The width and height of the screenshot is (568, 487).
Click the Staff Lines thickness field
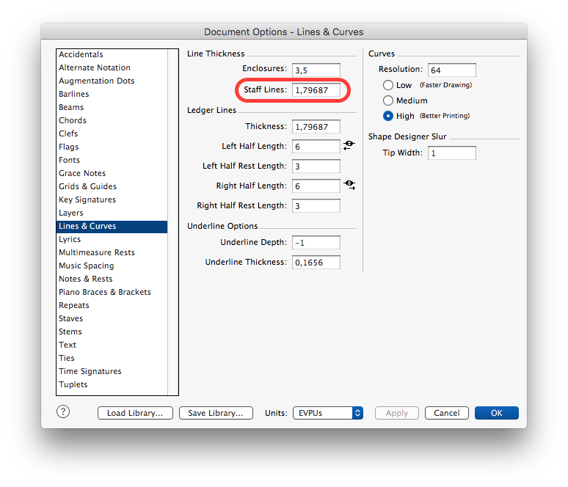(x=316, y=90)
